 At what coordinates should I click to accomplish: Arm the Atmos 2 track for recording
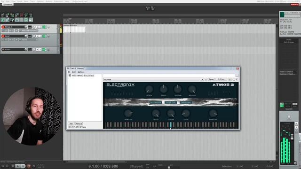[3, 27]
